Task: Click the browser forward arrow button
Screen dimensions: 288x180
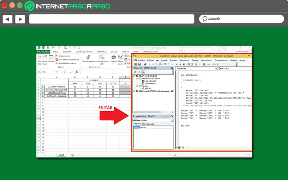Action: (x=20, y=19)
